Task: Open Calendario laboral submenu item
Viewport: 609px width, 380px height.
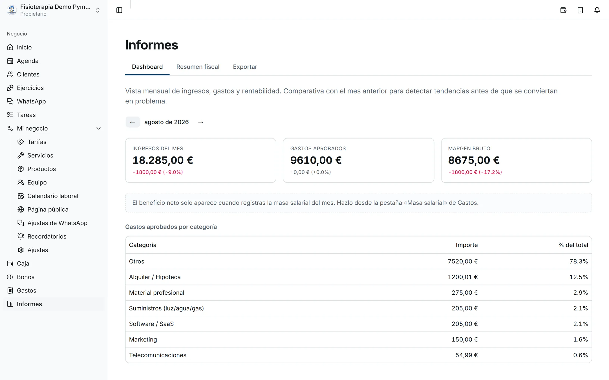Action: pyautogui.click(x=53, y=196)
